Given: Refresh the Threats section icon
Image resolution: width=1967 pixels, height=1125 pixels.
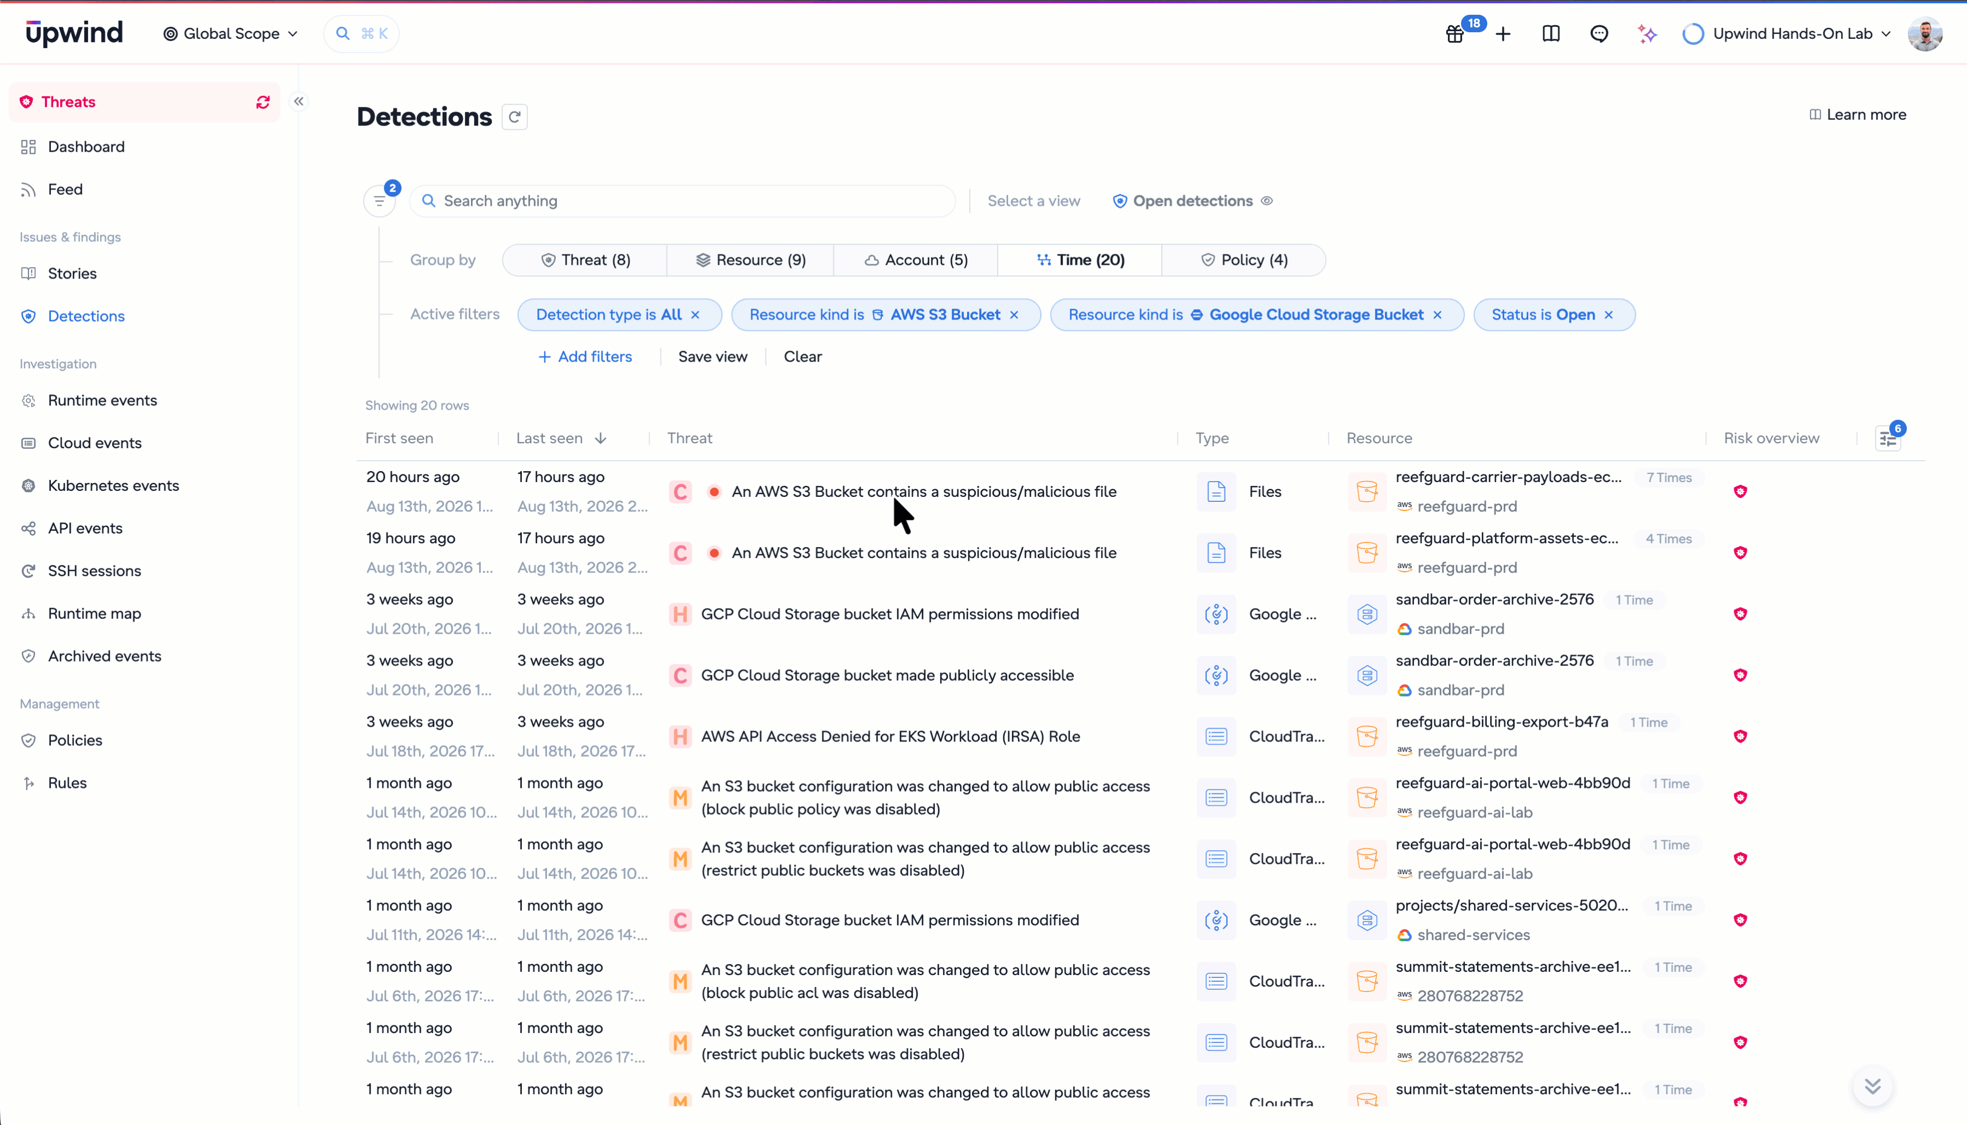Looking at the screenshot, I should point(263,102).
